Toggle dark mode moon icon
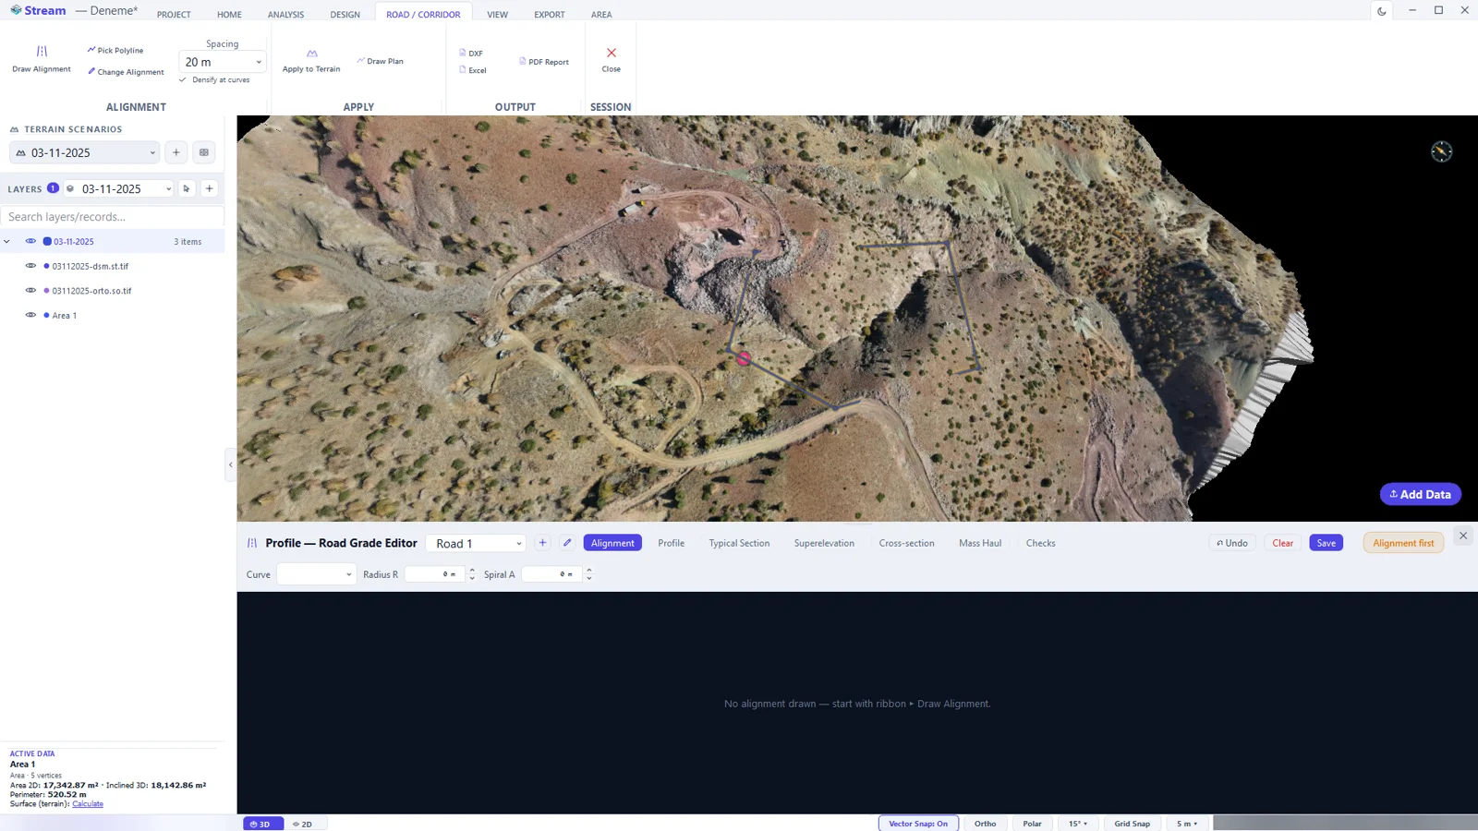This screenshot has width=1478, height=831. click(x=1382, y=11)
